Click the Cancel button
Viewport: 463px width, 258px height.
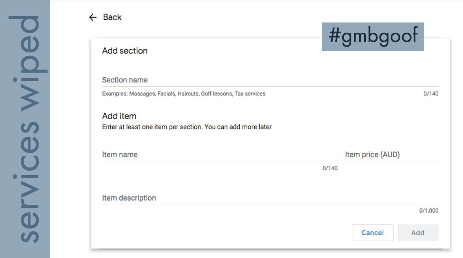[x=373, y=233]
